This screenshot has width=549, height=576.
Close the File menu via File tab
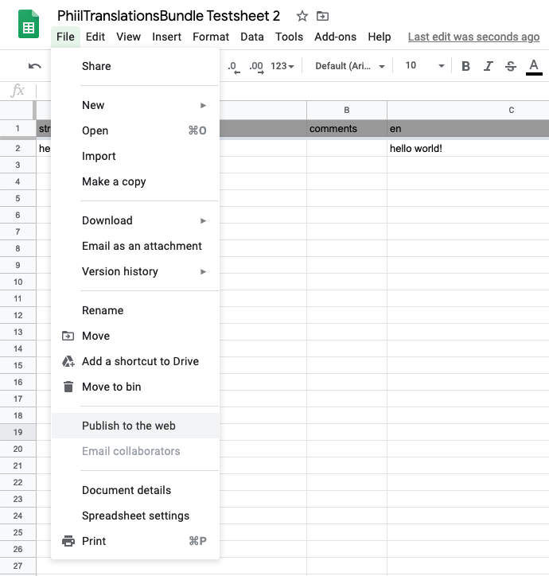pyautogui.click(x=65, y=37)
